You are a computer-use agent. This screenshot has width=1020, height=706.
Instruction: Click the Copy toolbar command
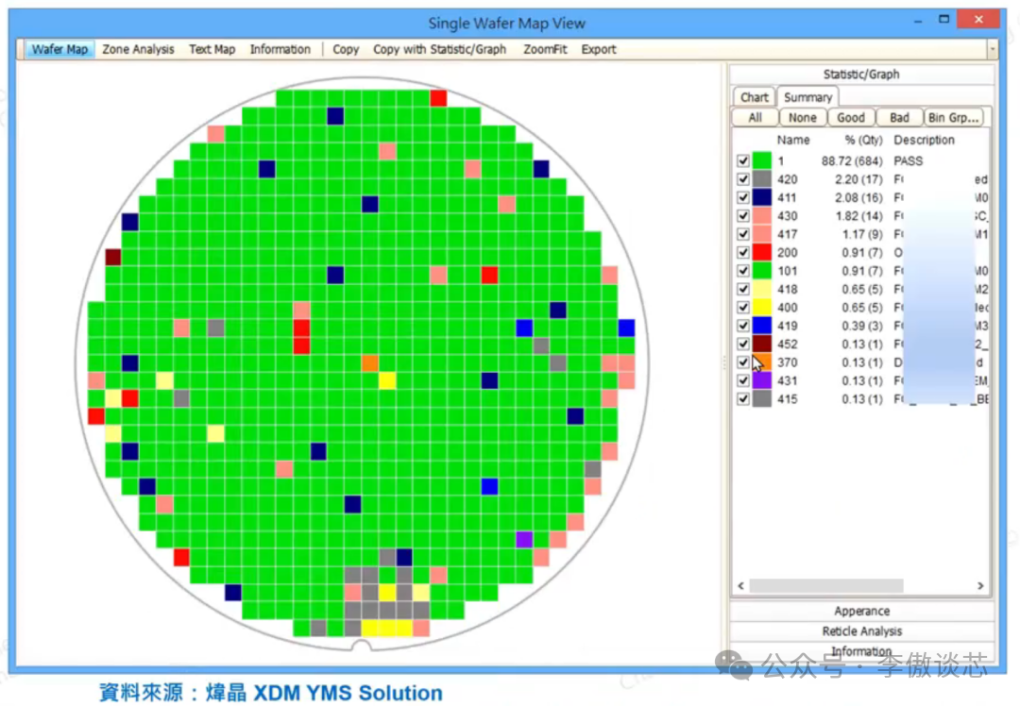point(346,49)
